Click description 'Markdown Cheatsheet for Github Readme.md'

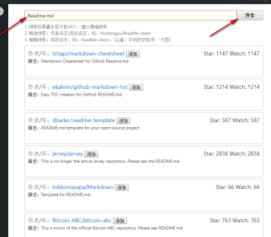click(84, 61)
